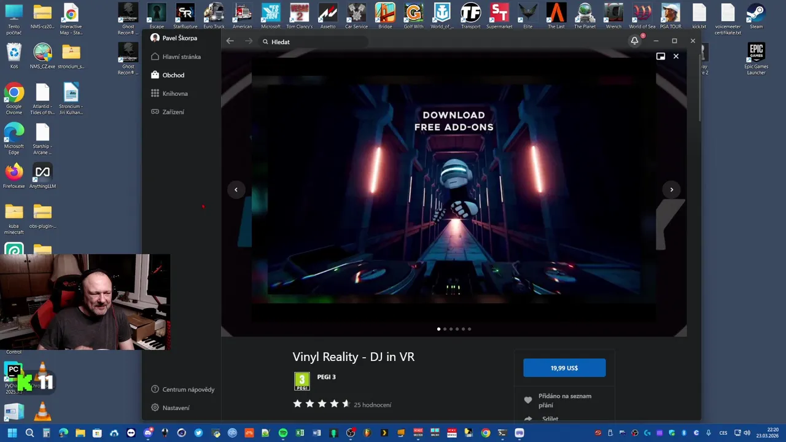The width and height of the screenshot is (786, 442).
Task: Open File Explorer from the taskbar
Action: (80, 433)
